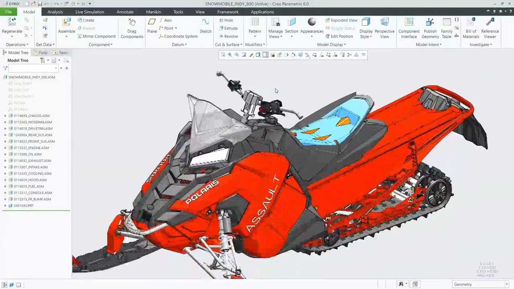
Task: Select the 5451043.PRT part
Action: click(24, 206)
